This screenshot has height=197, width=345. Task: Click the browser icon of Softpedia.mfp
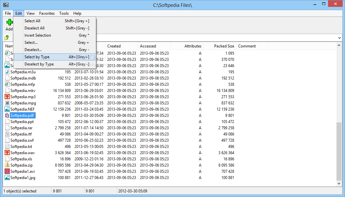click(x=7, y=84)
